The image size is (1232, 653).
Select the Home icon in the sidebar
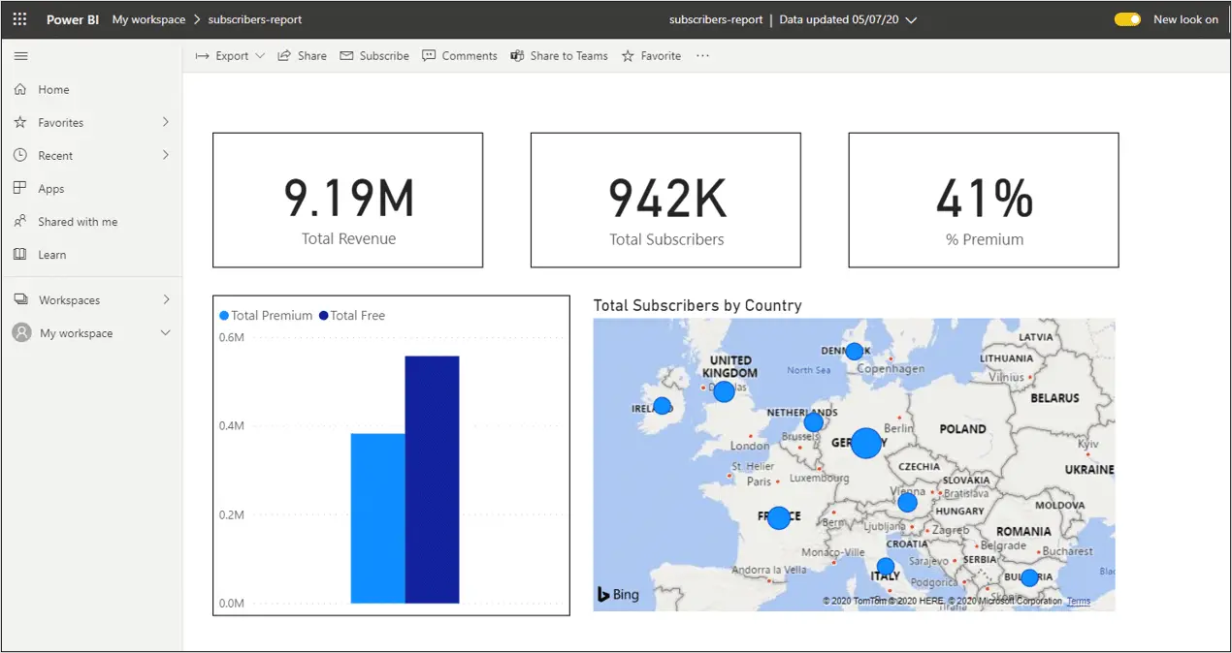coord(20,89)
